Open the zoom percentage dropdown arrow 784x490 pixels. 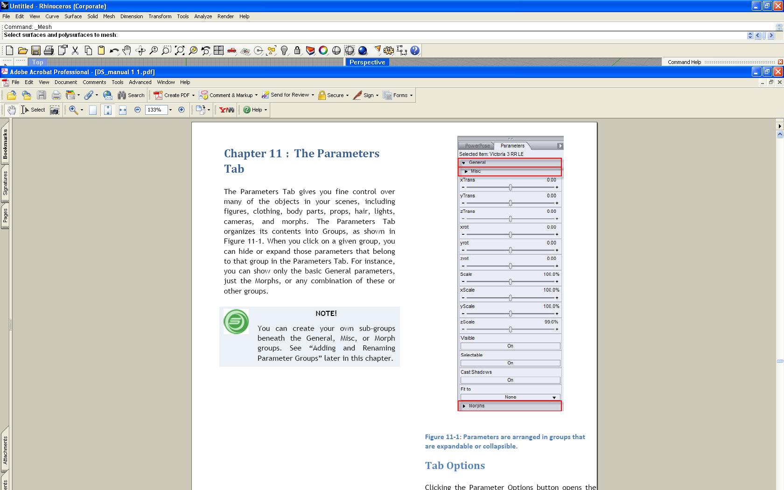tap(170, 110)
